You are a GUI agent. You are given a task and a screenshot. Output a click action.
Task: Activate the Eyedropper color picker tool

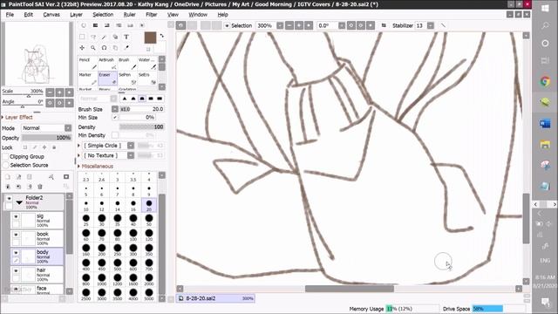(x=126, y=48)
